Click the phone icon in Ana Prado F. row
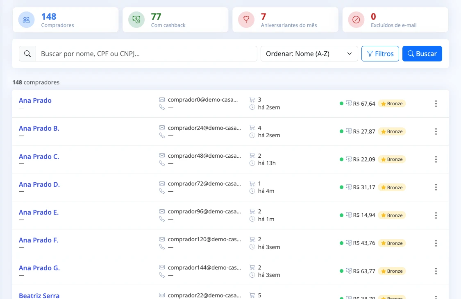Viewport: 461px width, 299px height. (x=162, y=247)
